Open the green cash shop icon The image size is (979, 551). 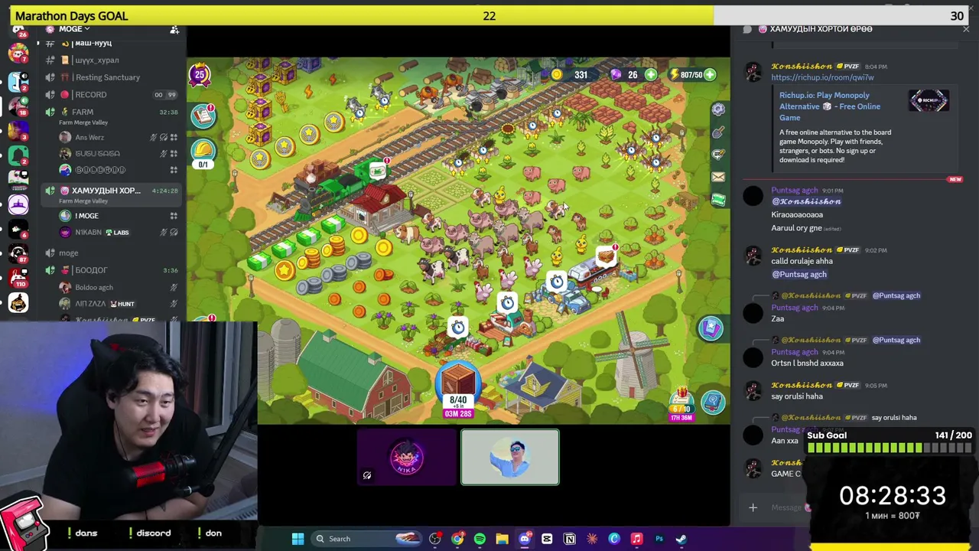click(718, 200)
